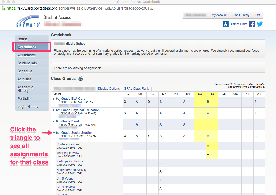Open the Home menu item

point(32,39)
